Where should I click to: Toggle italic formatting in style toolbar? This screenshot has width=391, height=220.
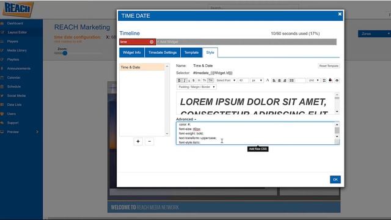click(x=185, y=80)
